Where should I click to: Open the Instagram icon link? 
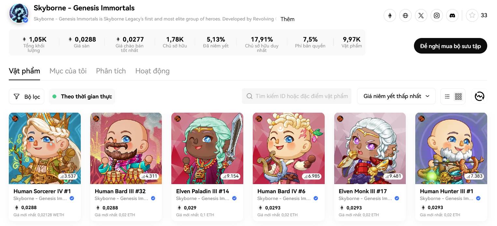[437, 15]
